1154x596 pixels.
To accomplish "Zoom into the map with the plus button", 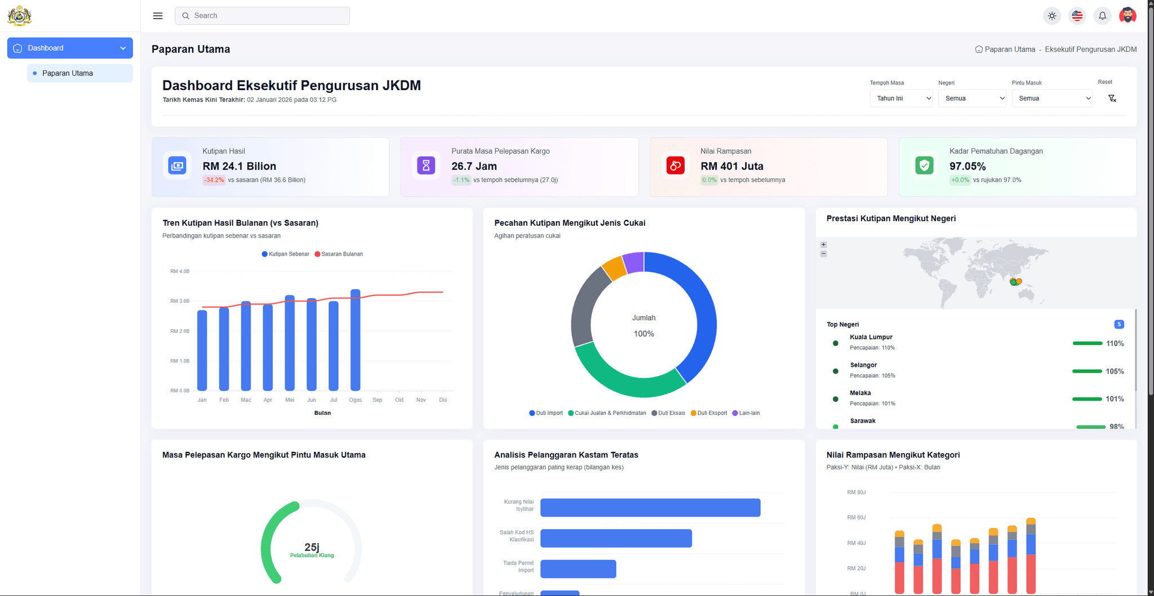I will [823, 244].
